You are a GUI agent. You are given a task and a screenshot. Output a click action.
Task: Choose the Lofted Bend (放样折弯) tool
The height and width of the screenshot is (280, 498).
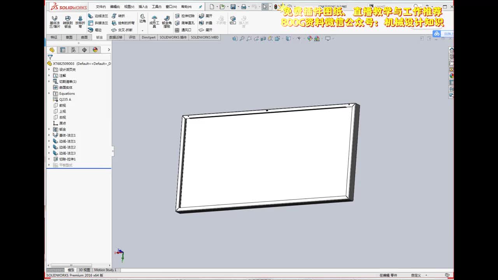[80, 22]
